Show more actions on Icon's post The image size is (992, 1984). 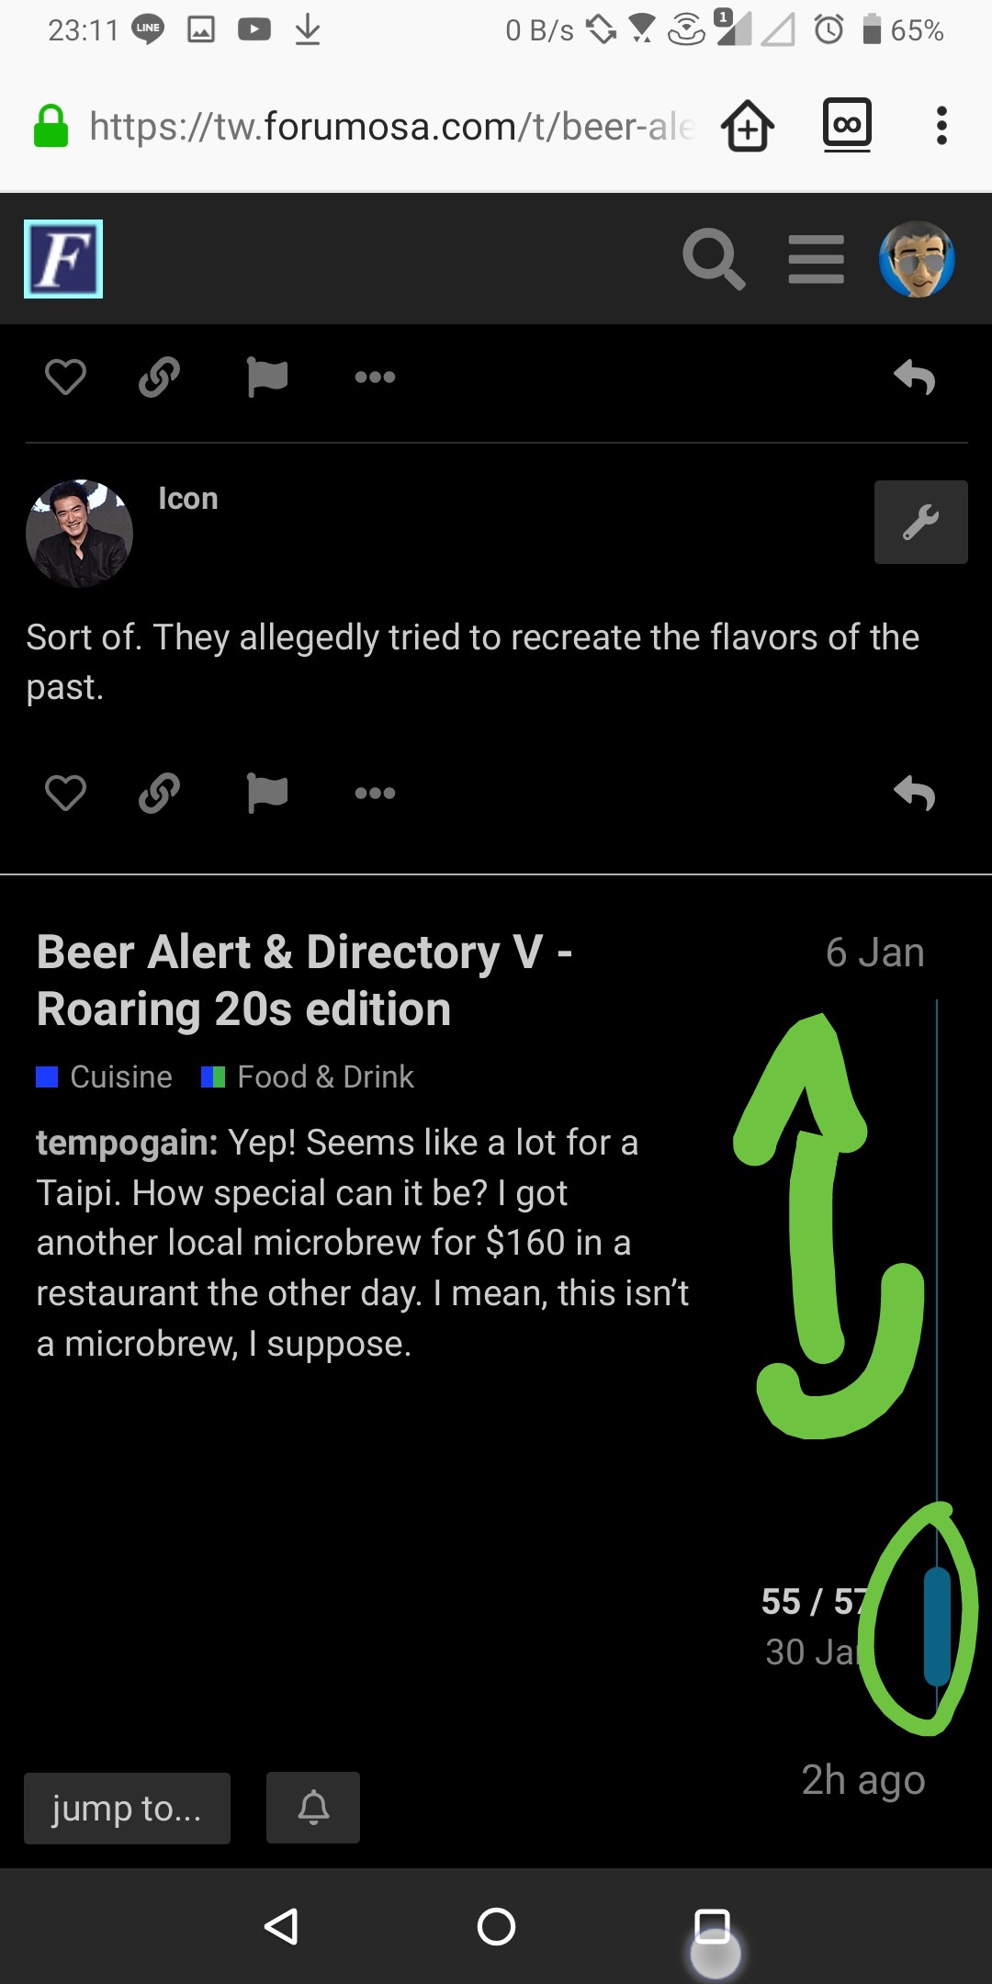[375, 793]
